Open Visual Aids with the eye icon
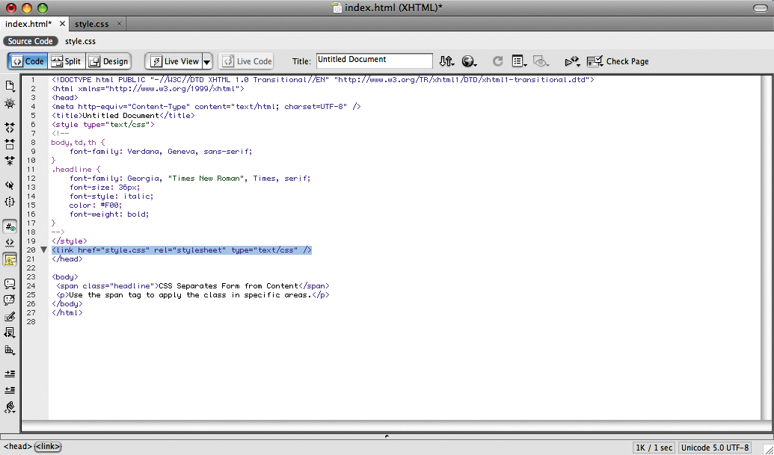 541,61
